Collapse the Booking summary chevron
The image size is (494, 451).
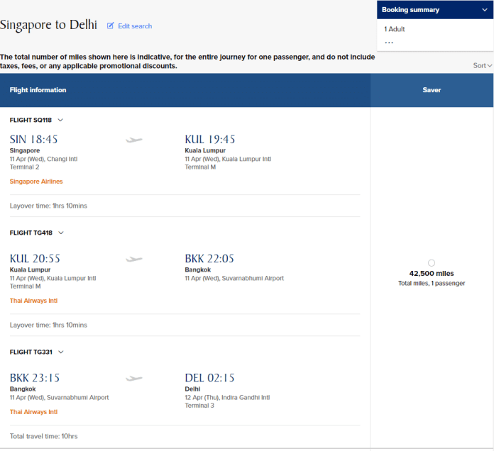[485, 10]
